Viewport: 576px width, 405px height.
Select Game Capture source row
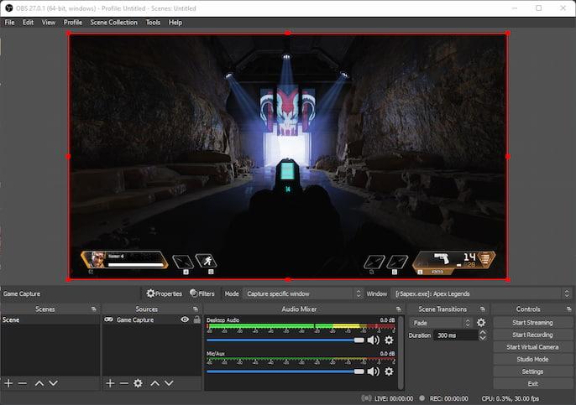click(x=152, y=319)
